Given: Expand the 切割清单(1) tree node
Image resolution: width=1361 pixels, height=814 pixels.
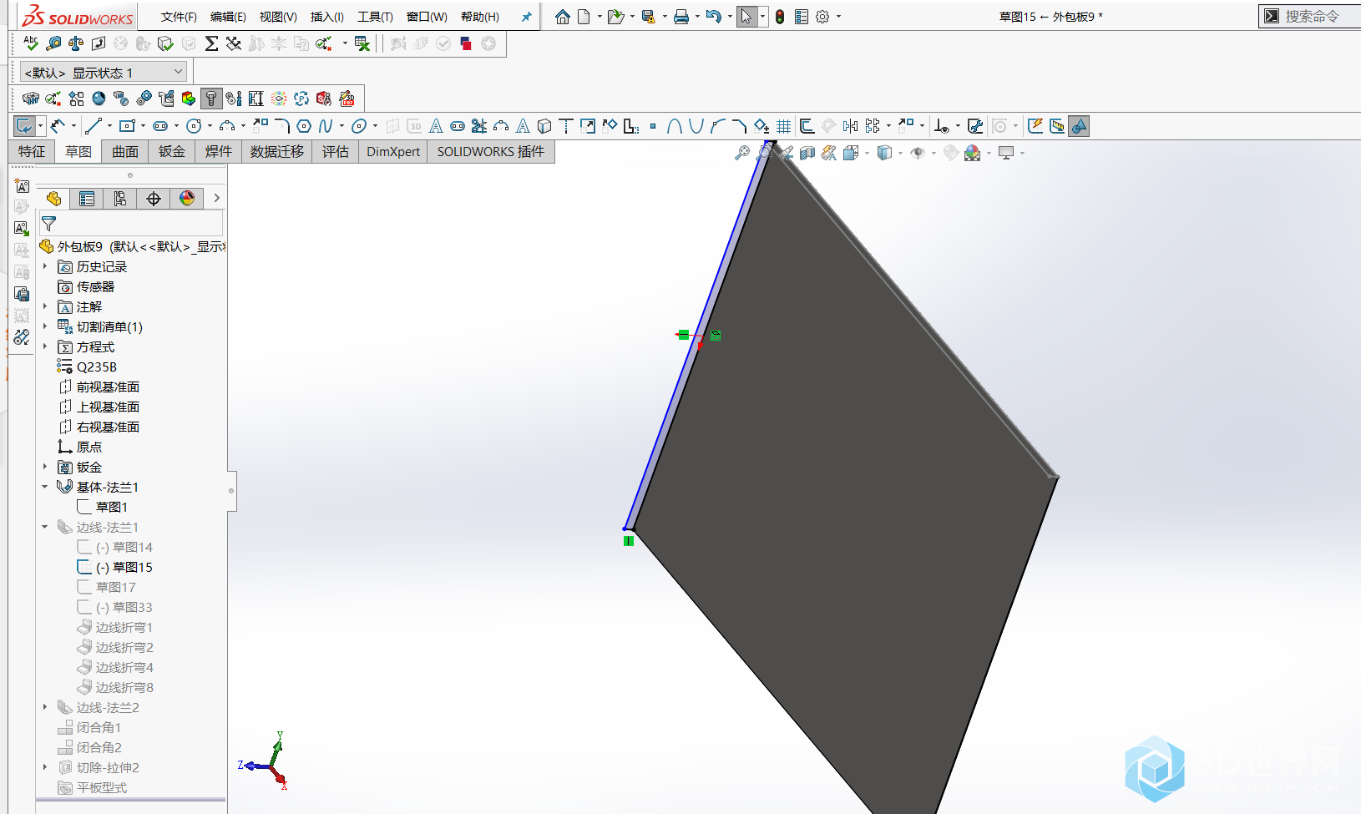Looking at the screenshot, I should tap(45, 326).
